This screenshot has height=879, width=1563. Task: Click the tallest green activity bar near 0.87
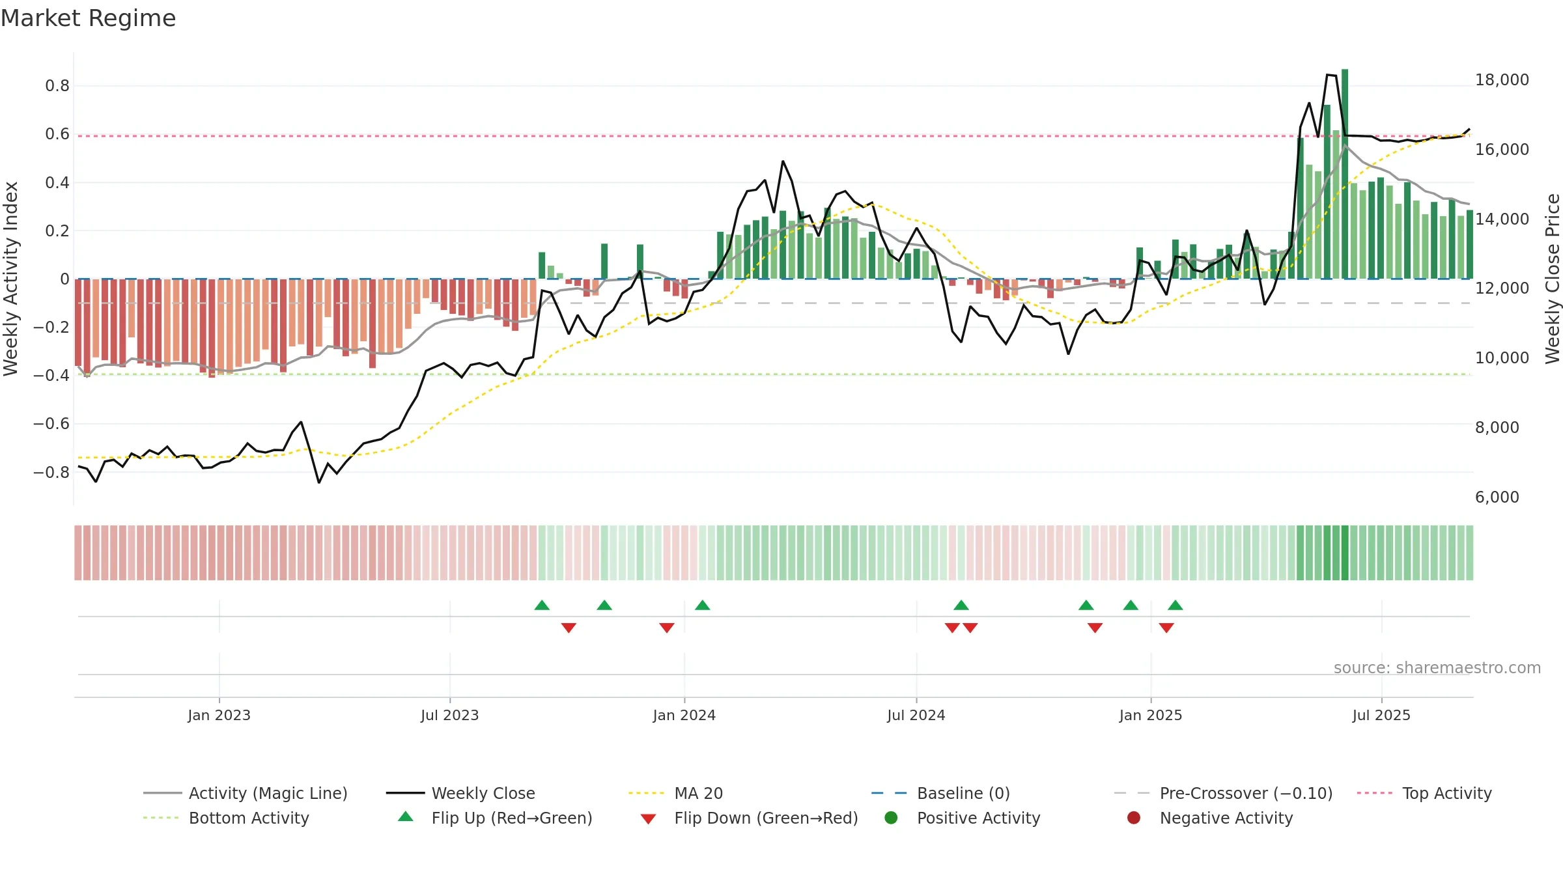pyautogui.click(x=1345, y=174)
